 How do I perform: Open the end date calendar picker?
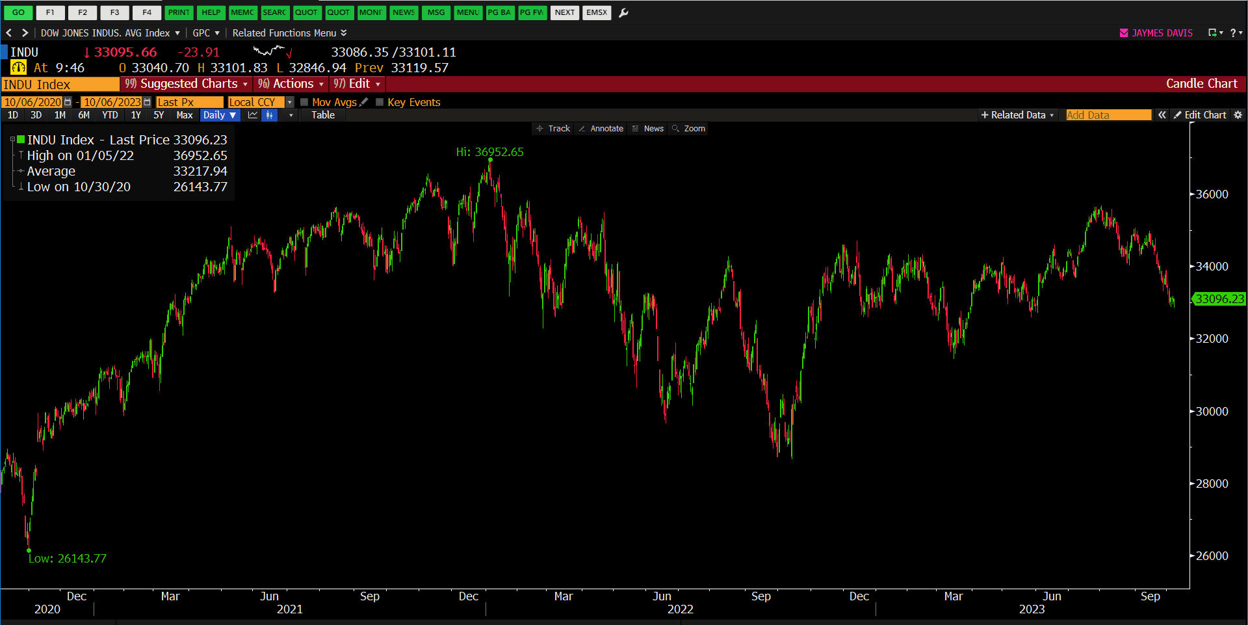click(x=147, y=102)
